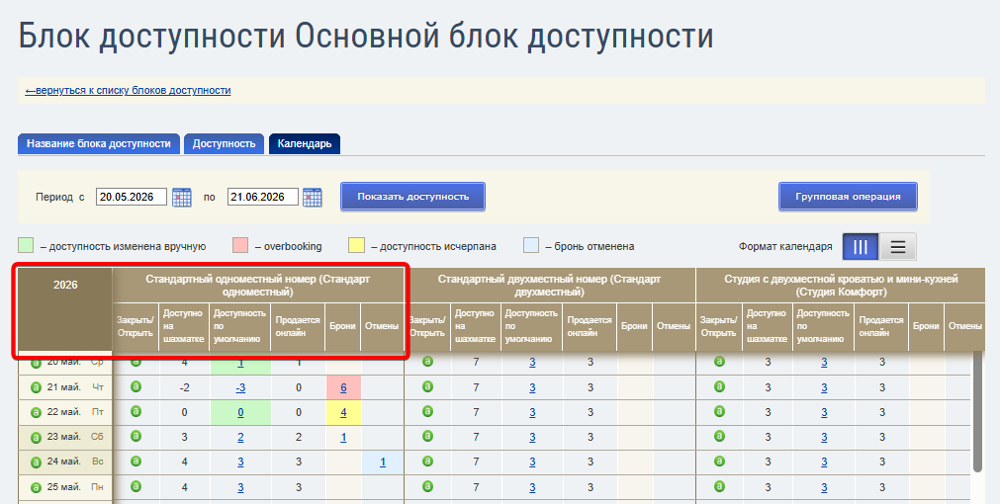Toggle close/open for Студия Комфорт on 22 май
1000x504 pixels.
pos(719,412)
